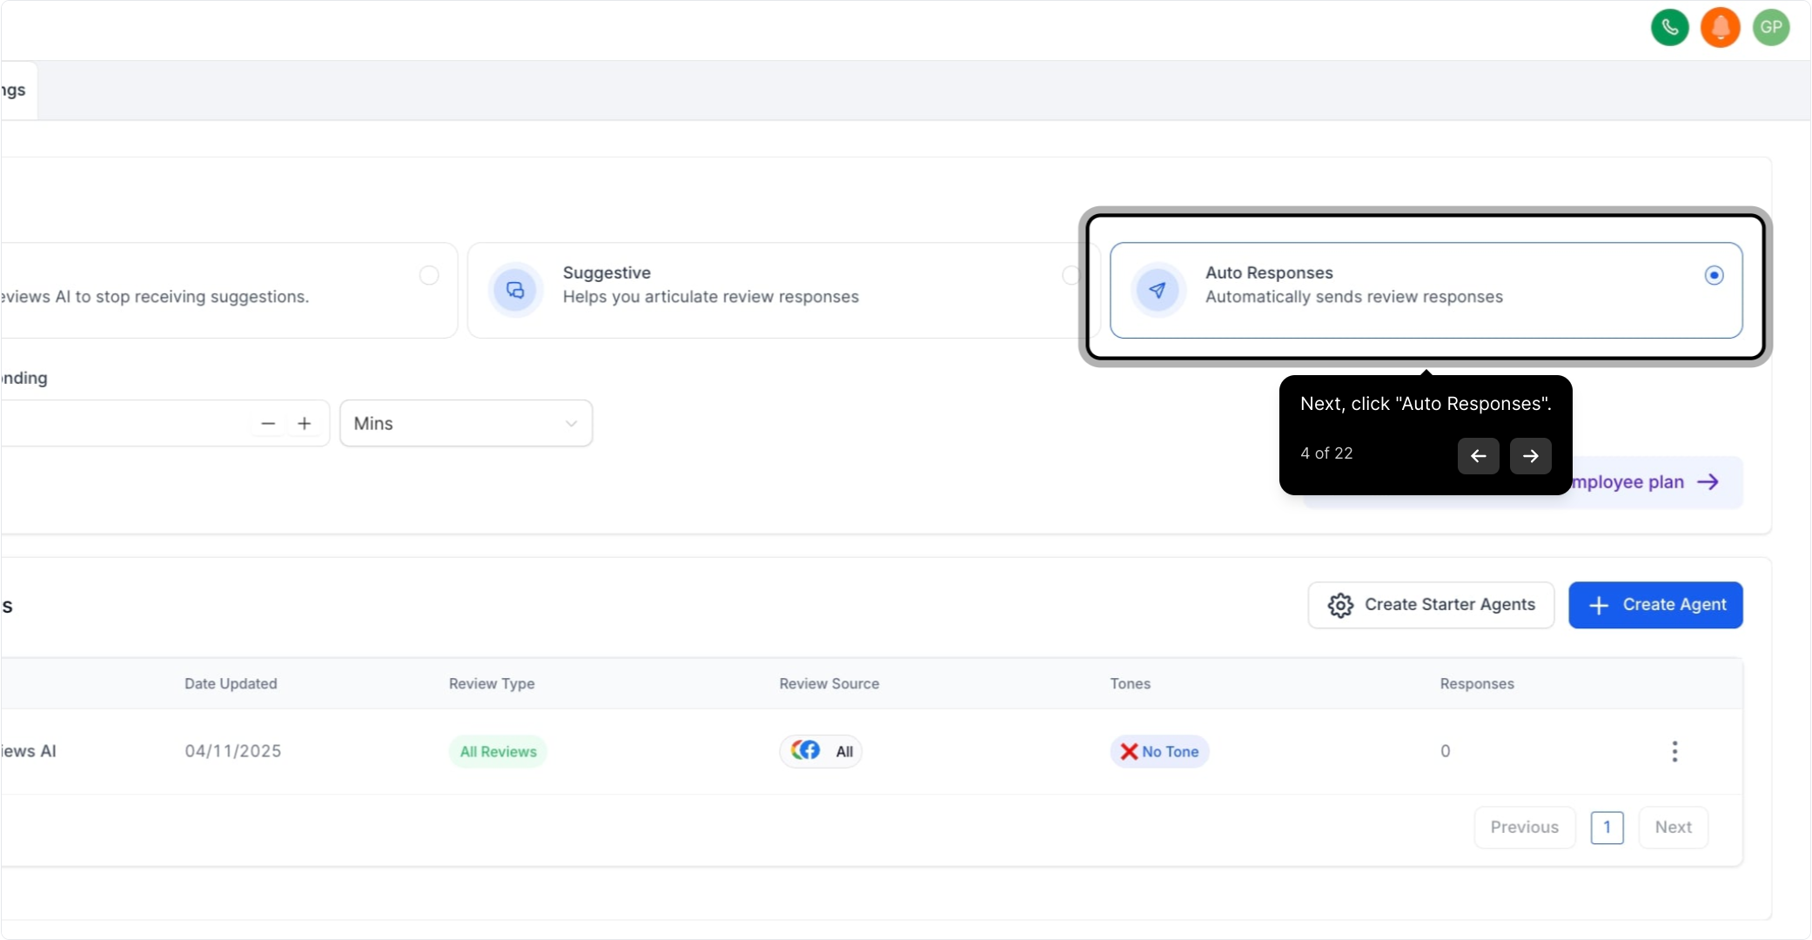Click the Responses column header
The image size is (1812, 940).
point(1477,684)
